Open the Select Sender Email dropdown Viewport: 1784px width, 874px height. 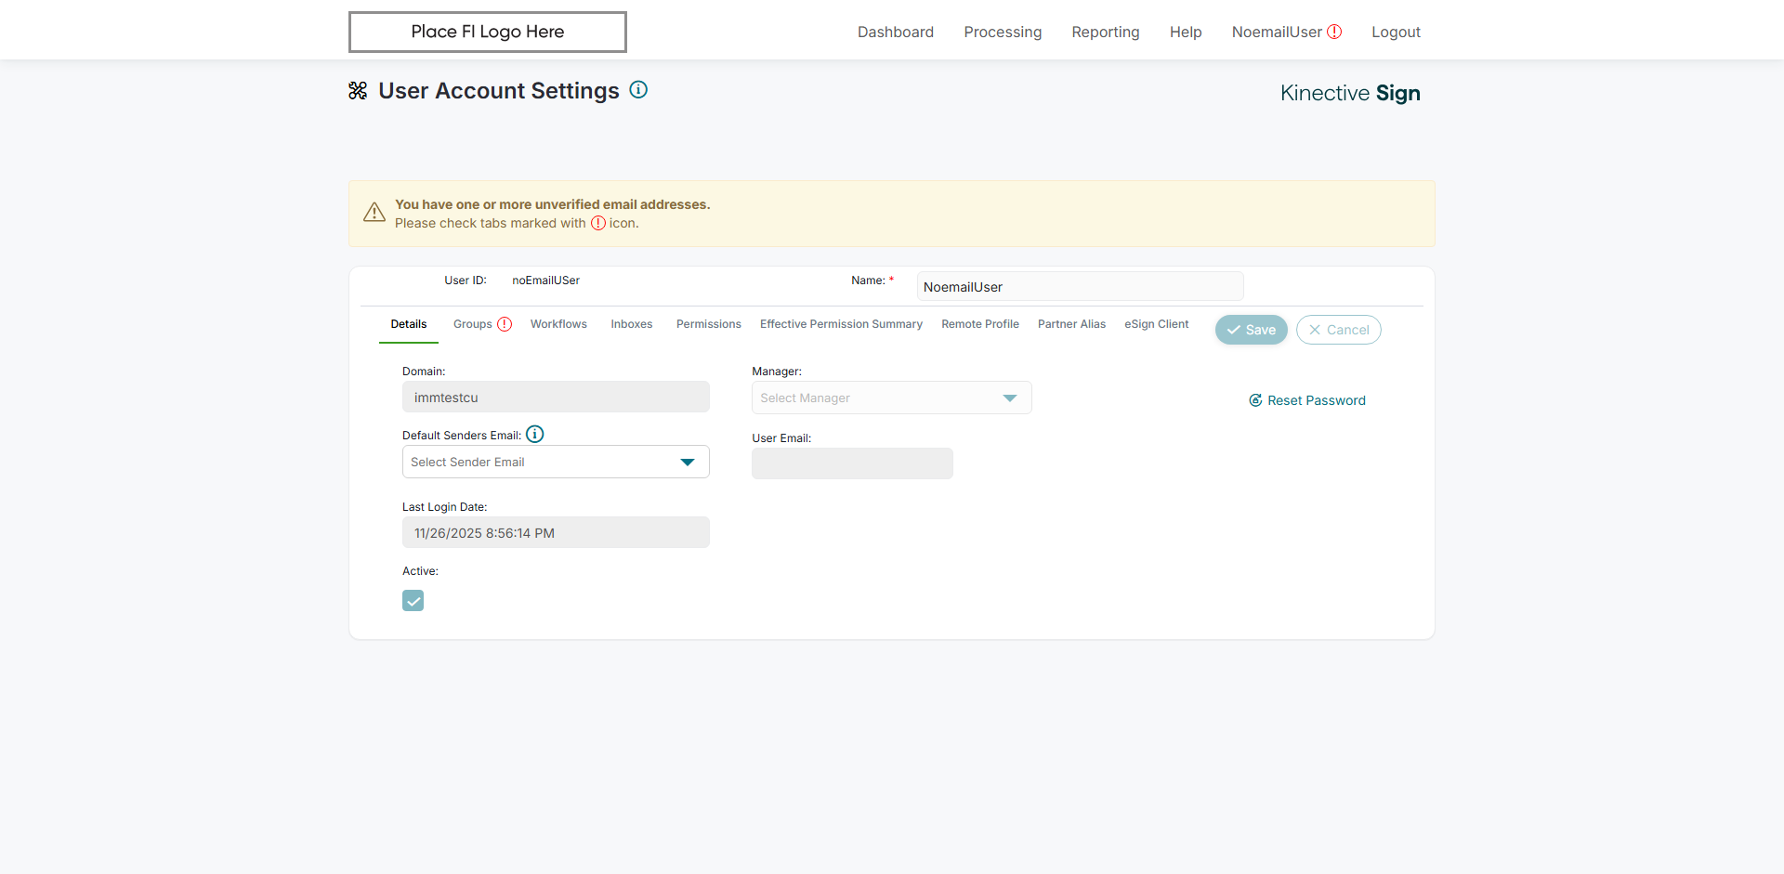click(556, 462)
